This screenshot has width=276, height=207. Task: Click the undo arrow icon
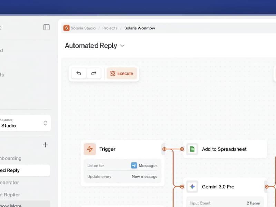coord(78,73)
